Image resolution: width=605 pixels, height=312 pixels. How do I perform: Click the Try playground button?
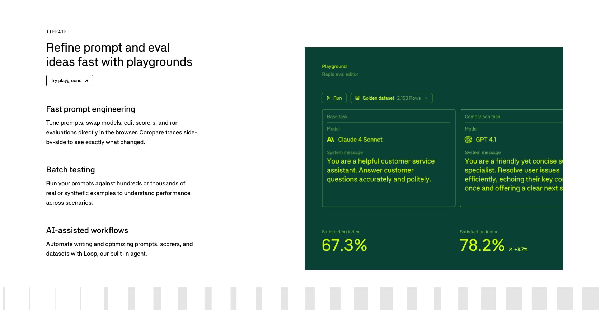[x=70, y=81]
